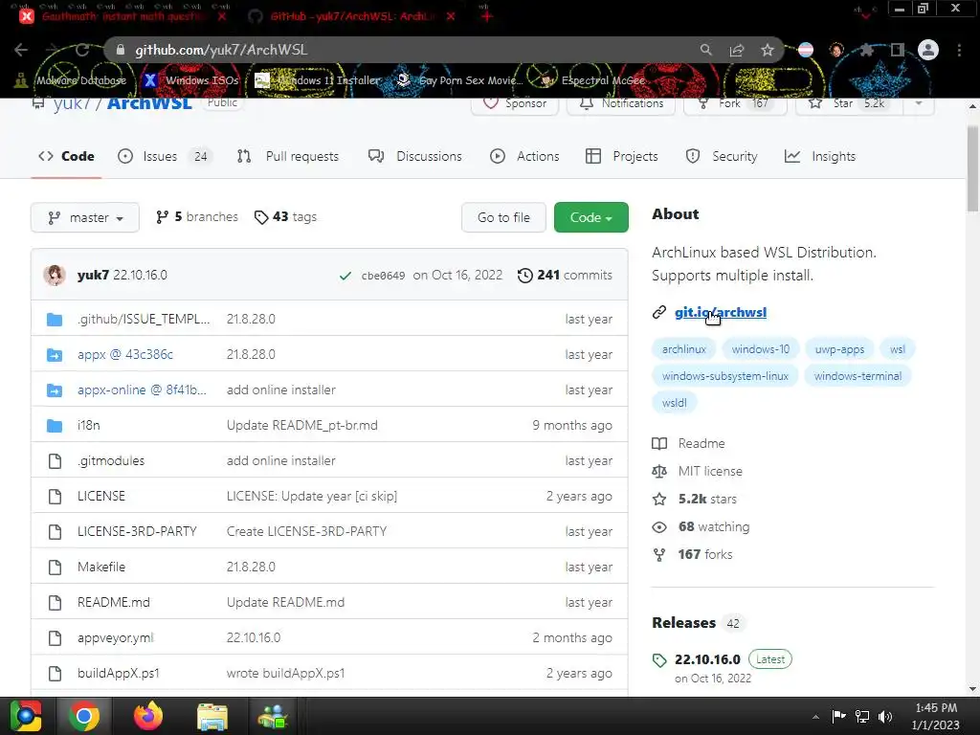Bookmark this page with star icon

coord(768,50)
